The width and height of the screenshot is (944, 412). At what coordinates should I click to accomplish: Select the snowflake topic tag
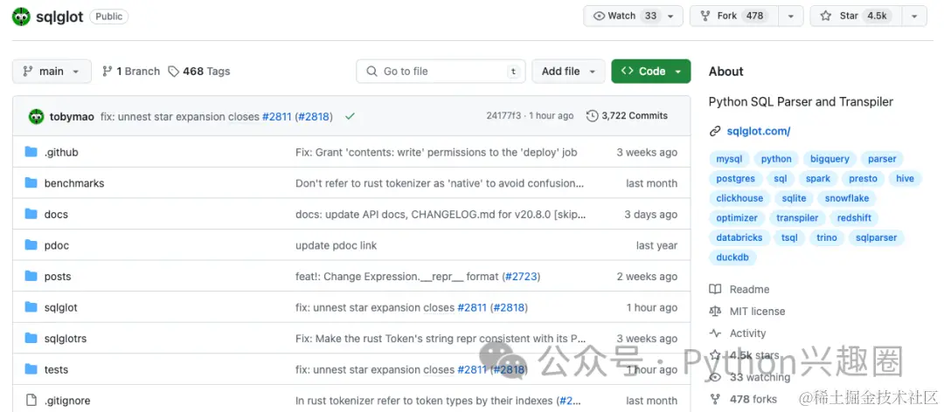846,198
